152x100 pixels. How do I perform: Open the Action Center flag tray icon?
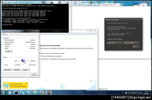136,93
